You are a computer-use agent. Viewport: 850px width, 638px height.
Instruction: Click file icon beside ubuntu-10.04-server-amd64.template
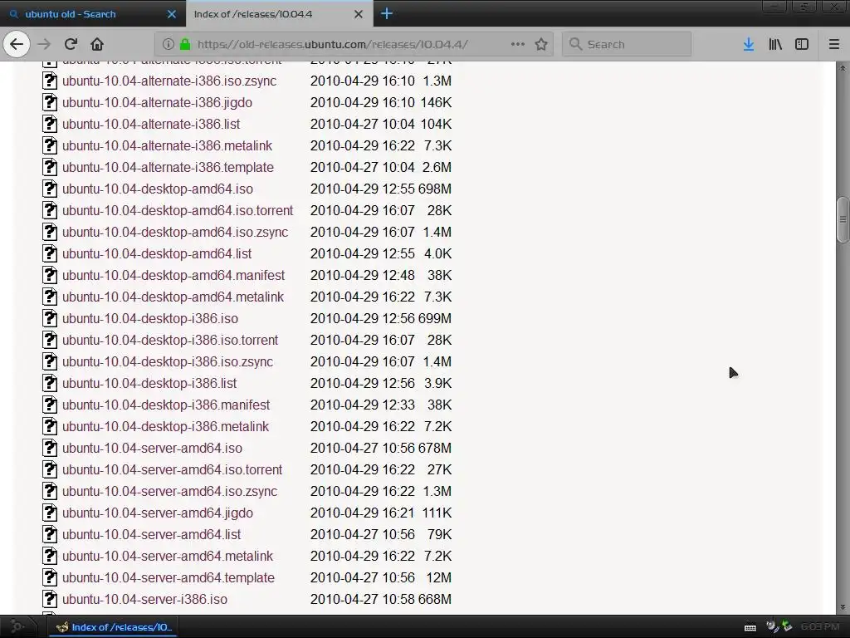point(50,578)
